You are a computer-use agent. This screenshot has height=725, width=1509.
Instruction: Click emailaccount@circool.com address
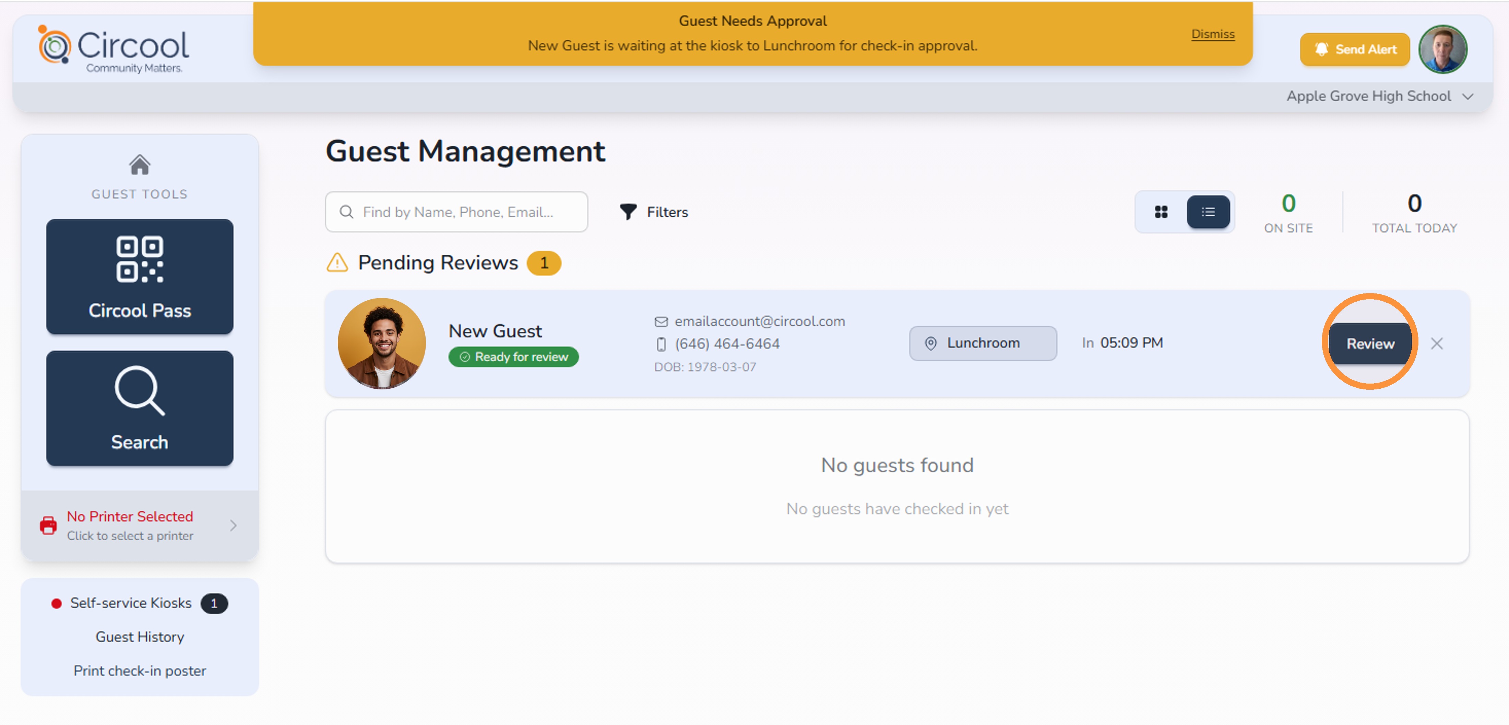760,321
